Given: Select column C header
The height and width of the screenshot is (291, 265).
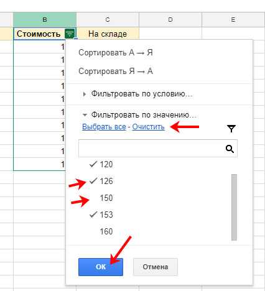Looking at the screenshot, I should click(x=108, y=20).
